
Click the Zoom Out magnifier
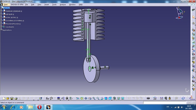[98, 98]
